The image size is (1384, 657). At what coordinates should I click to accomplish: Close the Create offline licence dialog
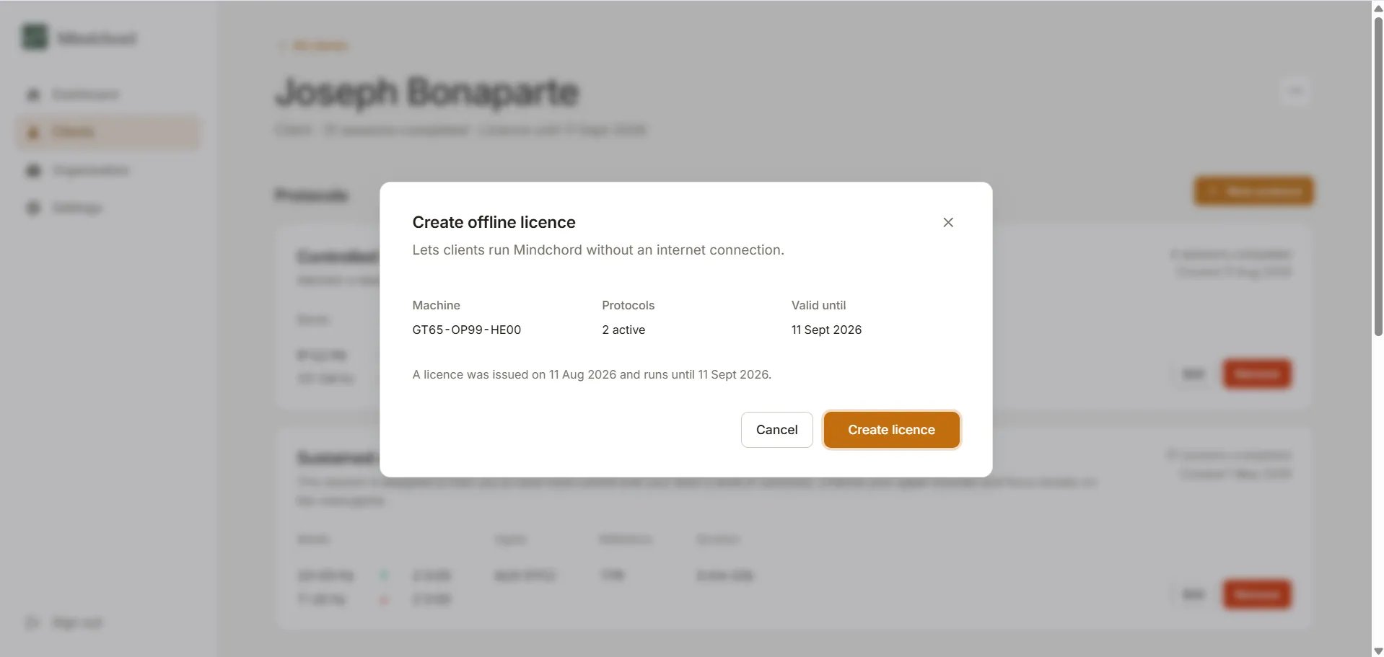click(x=948, y=222)
